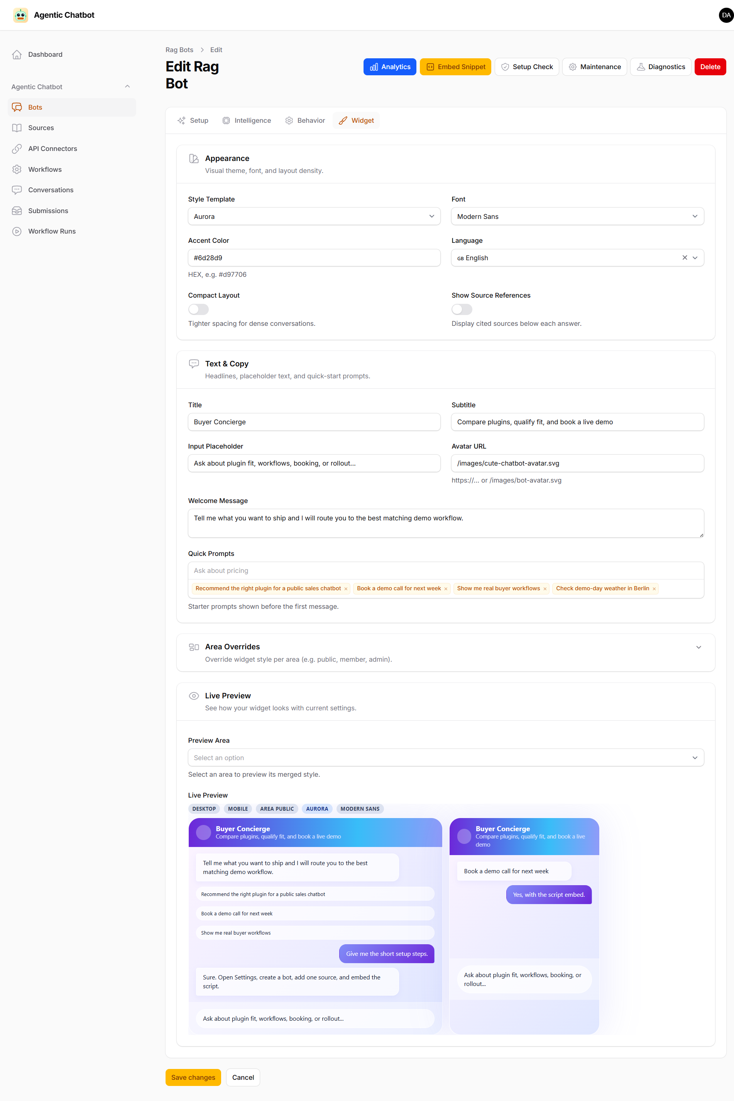This screenshot has width=734, height=1101.
Task: Remove the Check demo-day weather prompt
Action: [x=655, y=589]
